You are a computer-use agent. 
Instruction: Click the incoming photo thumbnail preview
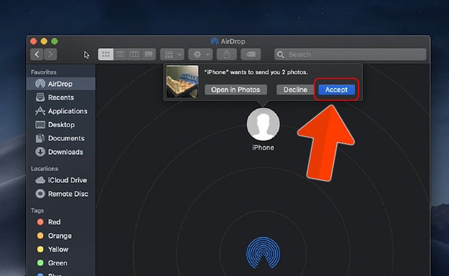182,82
